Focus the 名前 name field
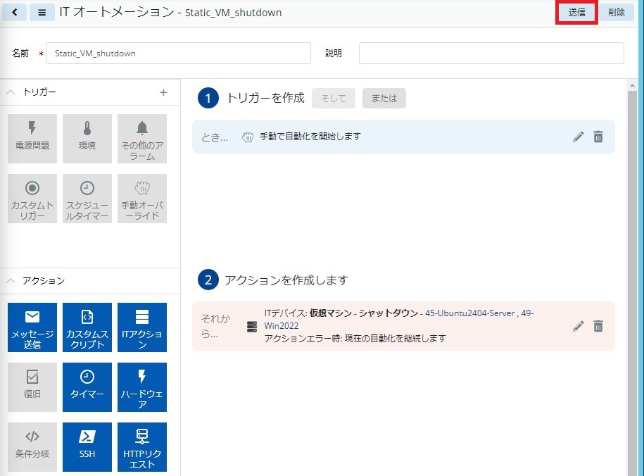644x476 pixels. click(178, 53)
